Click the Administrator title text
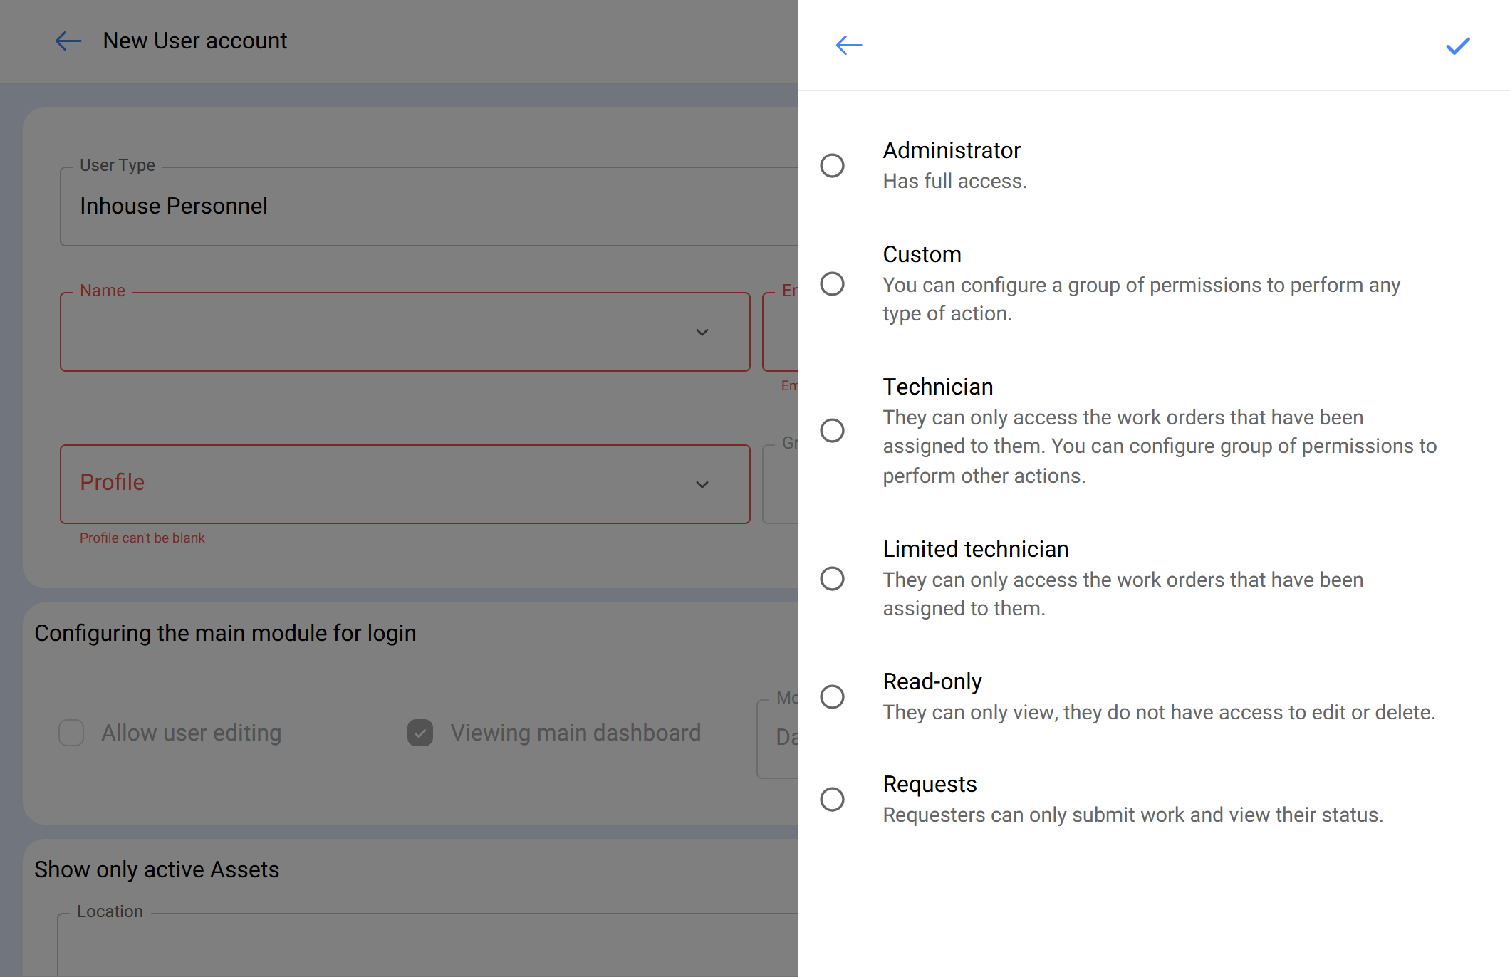The height and width of the screenshot is (977, 1510). [952, 150]
